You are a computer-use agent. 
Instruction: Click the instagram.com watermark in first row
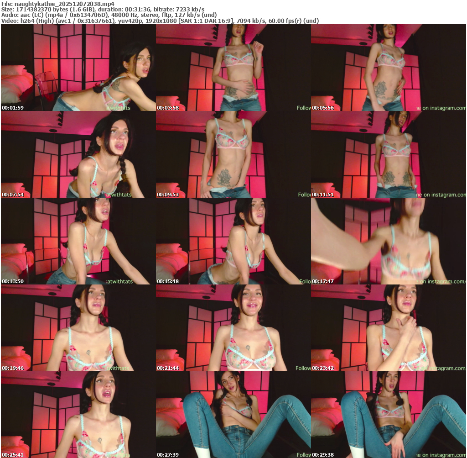click(x=440, y=108)
